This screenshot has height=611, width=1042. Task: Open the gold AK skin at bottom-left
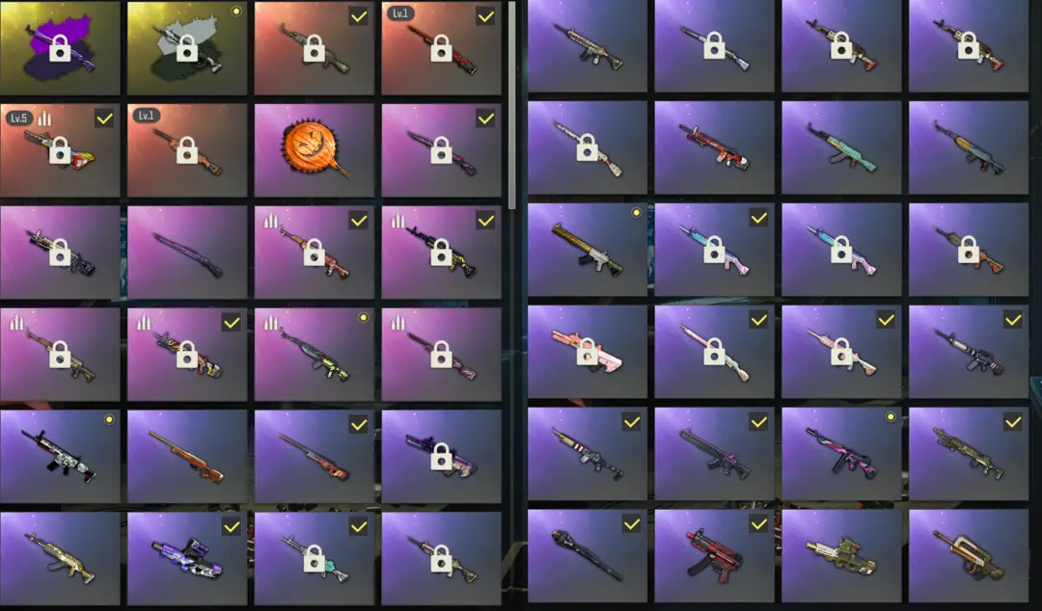(60, 559)
